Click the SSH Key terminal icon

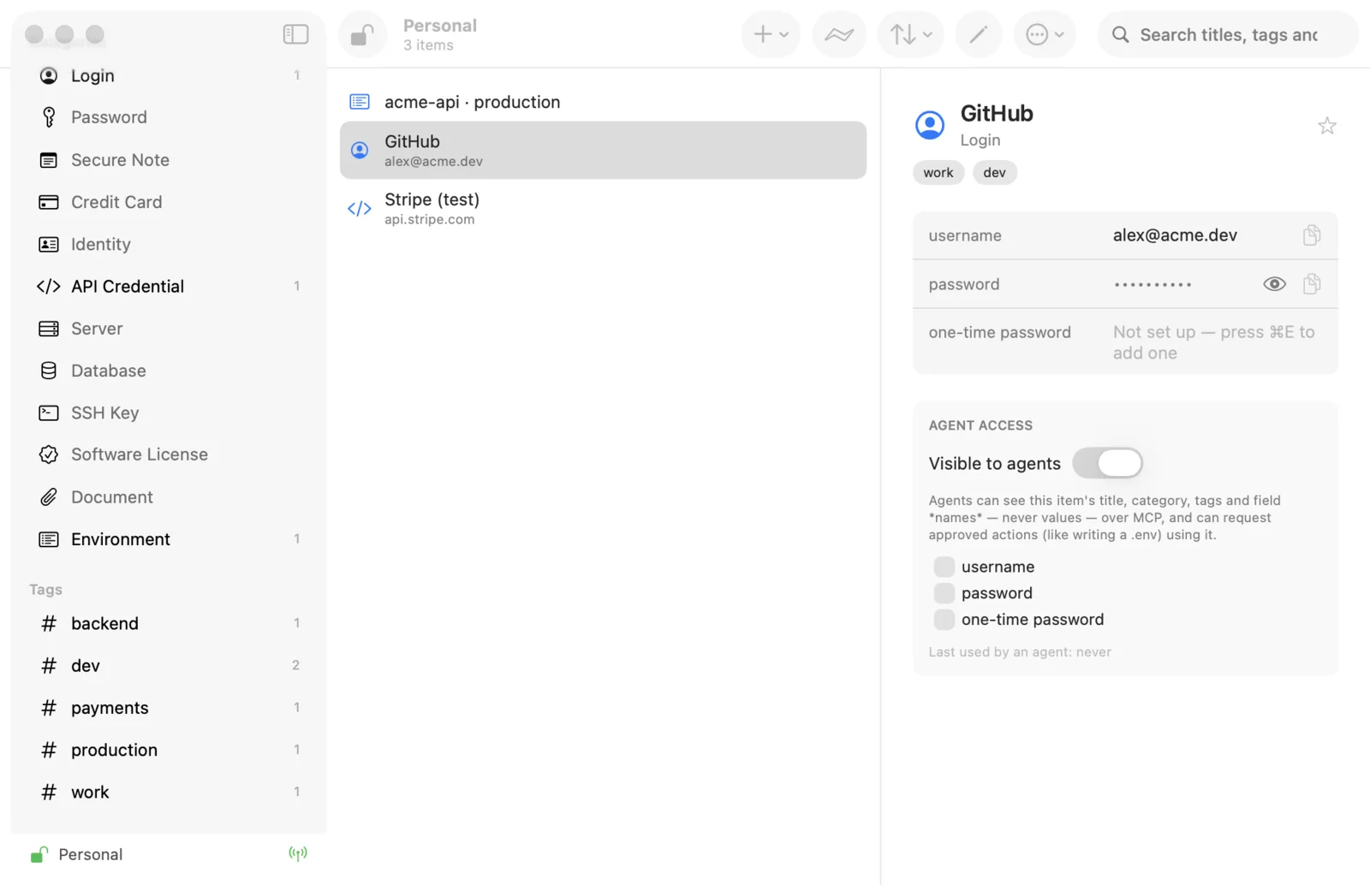(49, 413)
